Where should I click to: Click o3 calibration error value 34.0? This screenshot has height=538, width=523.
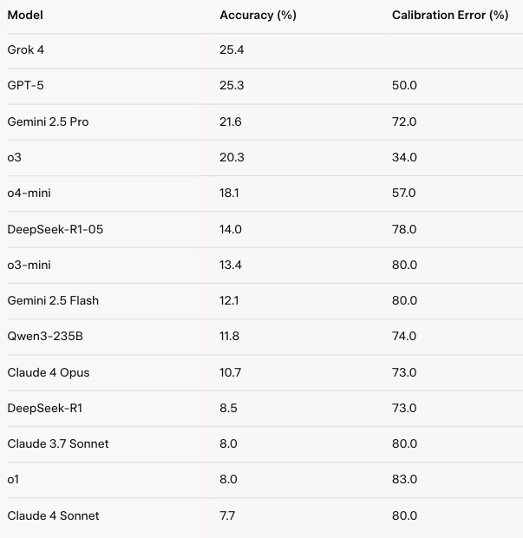(x=404, y=157)
